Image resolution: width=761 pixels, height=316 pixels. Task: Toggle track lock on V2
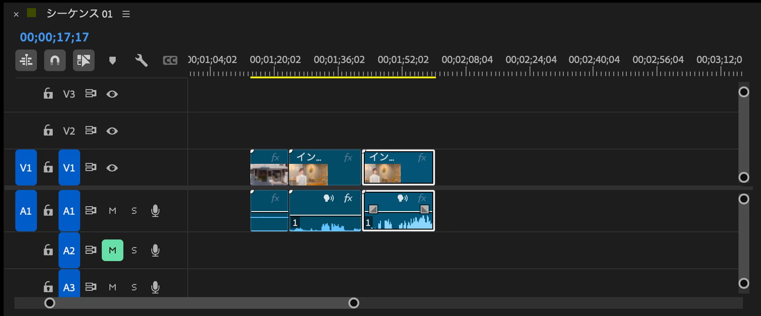pos(48,131)
